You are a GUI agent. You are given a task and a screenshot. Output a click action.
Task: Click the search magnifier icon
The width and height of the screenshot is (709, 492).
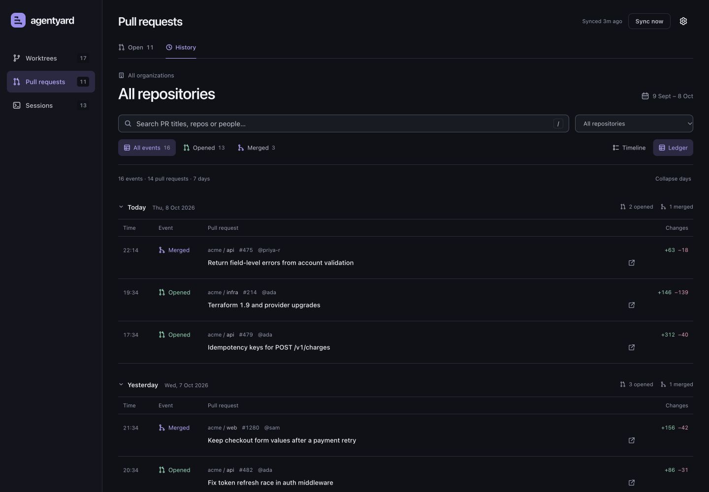click(128, 123)
